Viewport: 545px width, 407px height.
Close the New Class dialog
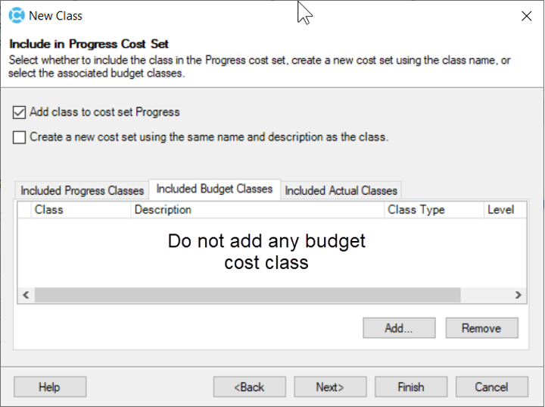[x=526, y=15]
